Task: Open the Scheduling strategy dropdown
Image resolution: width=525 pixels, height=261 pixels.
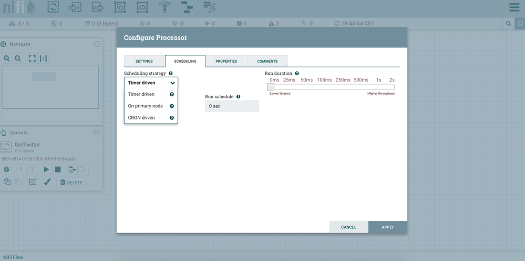Action: (x=151, y=83)
